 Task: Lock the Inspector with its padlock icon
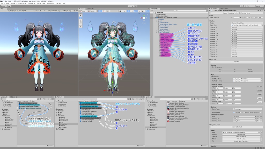coord(262,9)
